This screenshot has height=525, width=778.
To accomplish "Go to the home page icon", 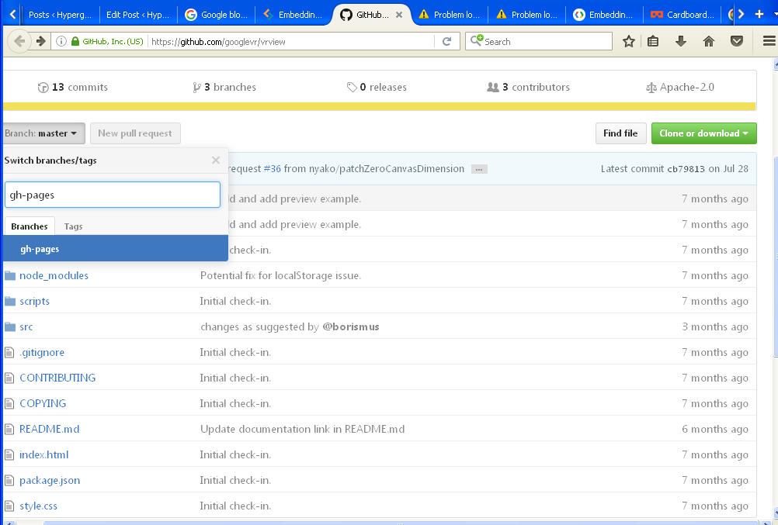I will click(709, 42).
